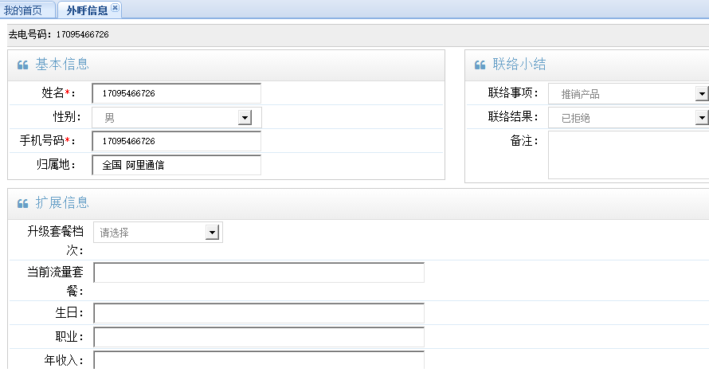Click the 生日 input field

click(259, 313)
